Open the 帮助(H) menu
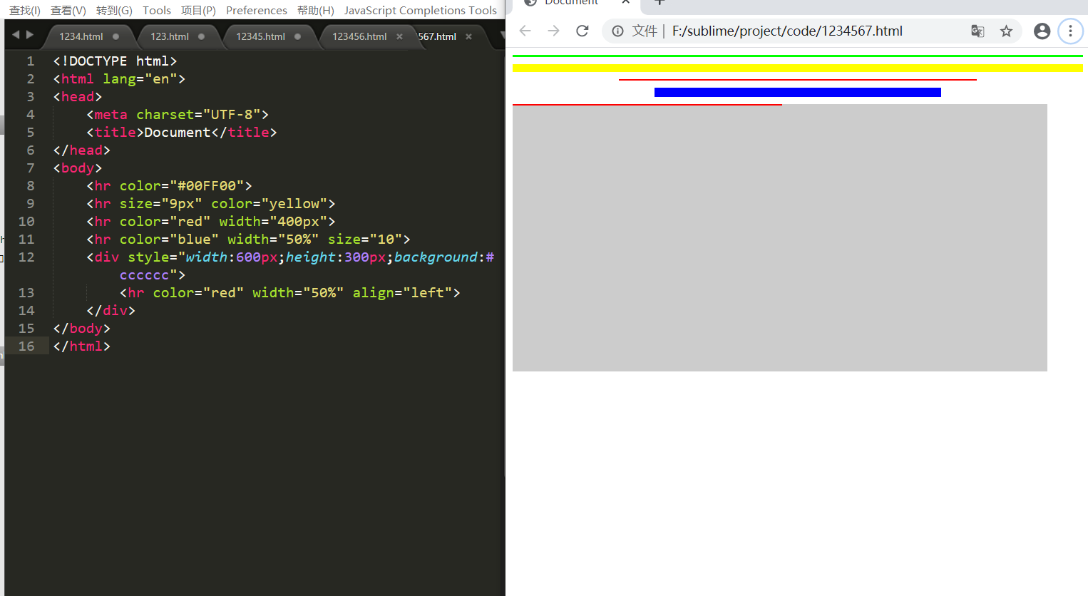Screen dimensions: 1088x596 point(316,10)
